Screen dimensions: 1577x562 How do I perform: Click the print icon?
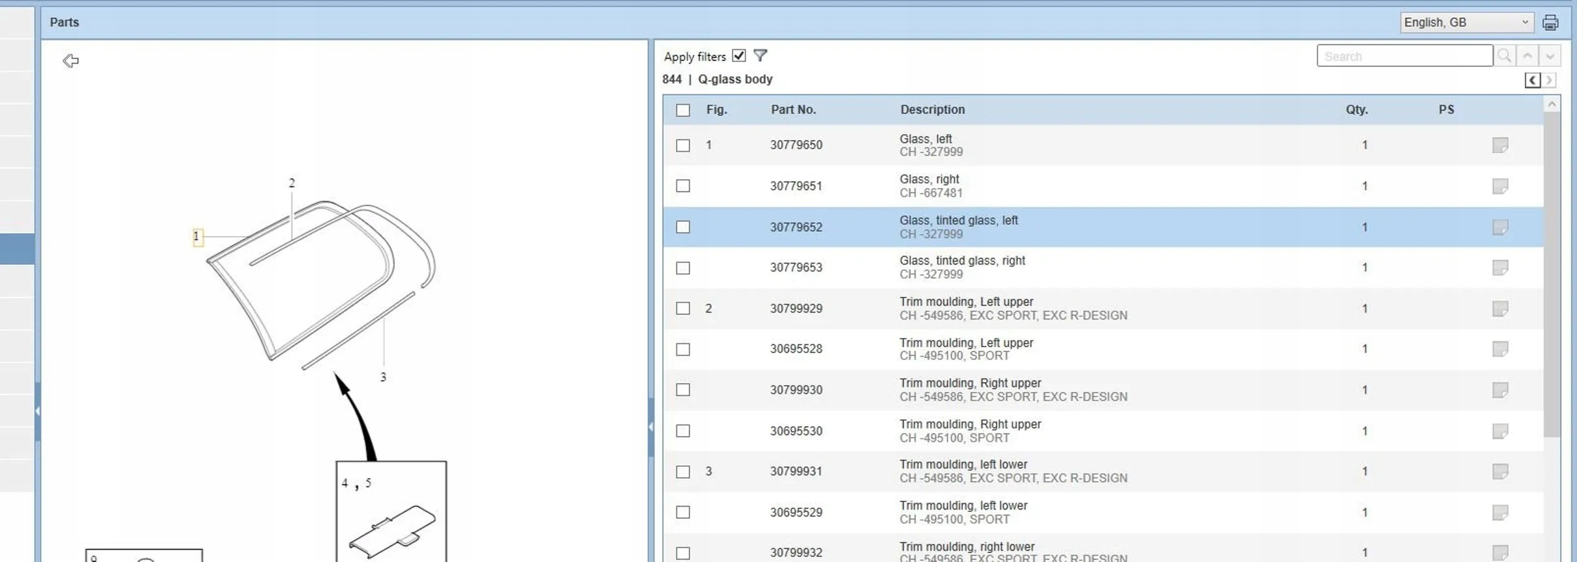pos(1550,23)
